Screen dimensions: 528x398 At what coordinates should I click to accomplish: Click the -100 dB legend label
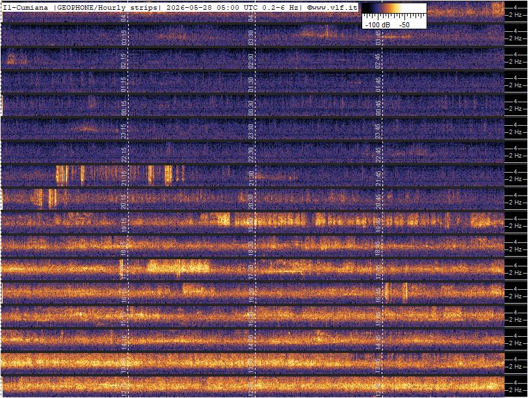(378, 25)
